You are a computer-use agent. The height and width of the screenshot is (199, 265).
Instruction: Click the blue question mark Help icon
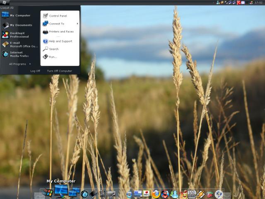pos(45,41)
